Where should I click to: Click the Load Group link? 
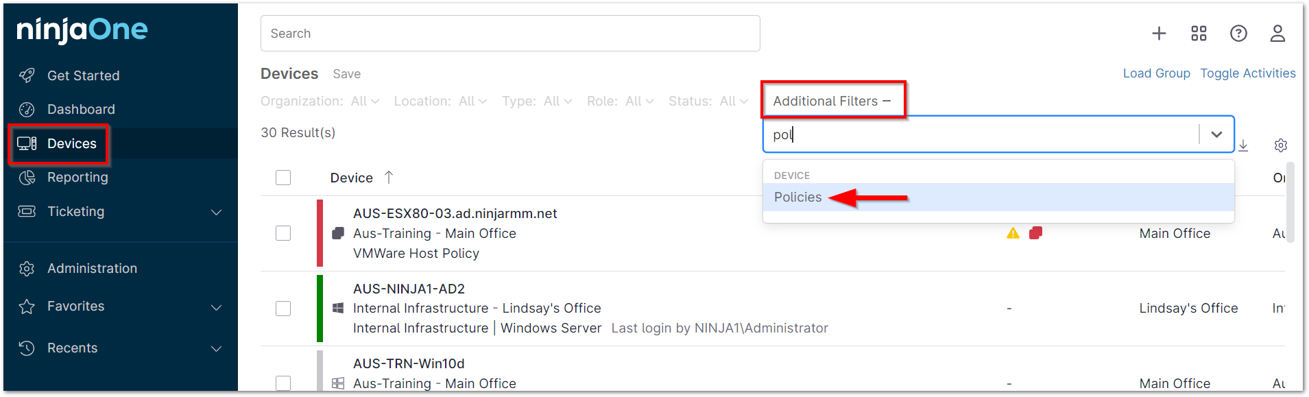tap(1156, 73)
